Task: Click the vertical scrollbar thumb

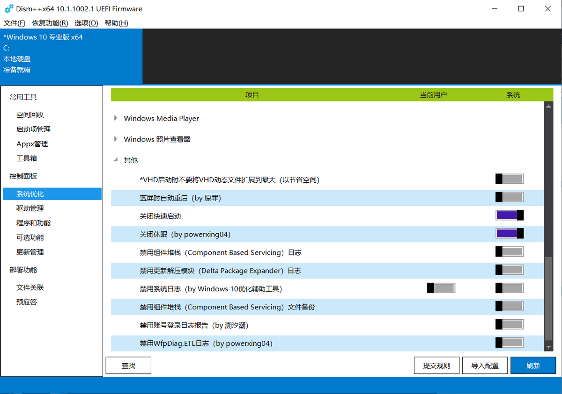Action: pos(548,299)
